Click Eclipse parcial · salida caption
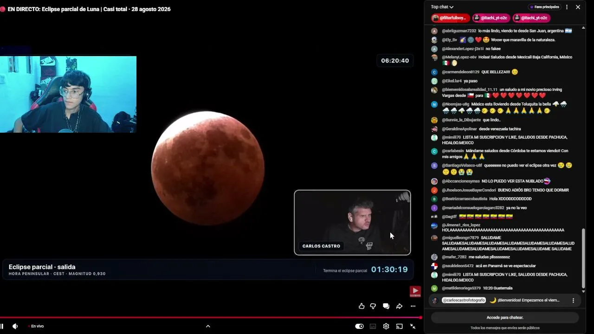 pos(42,267)
